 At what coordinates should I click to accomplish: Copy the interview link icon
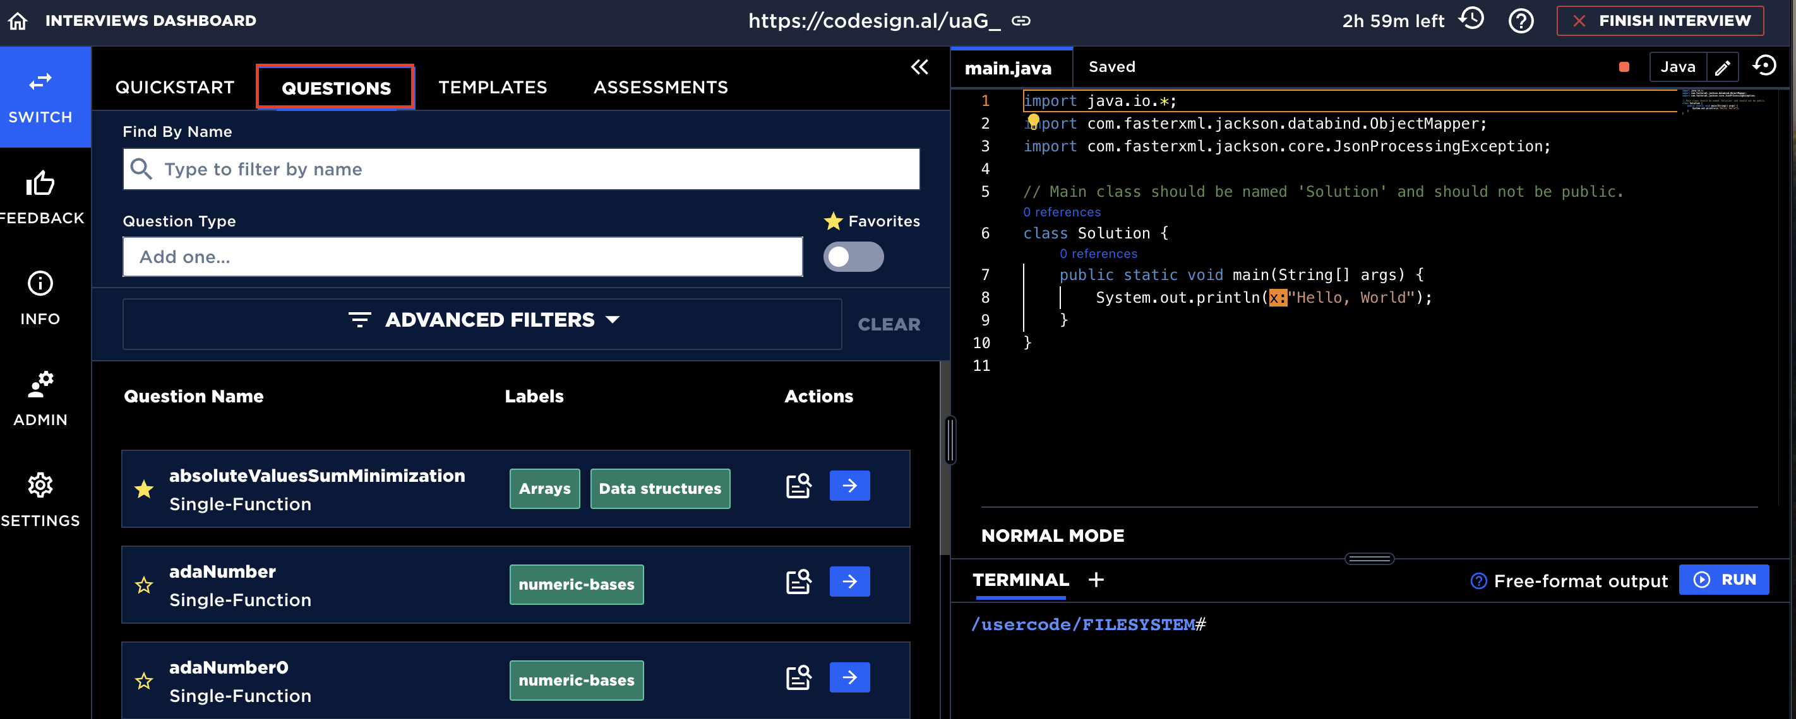[1021, 21]
